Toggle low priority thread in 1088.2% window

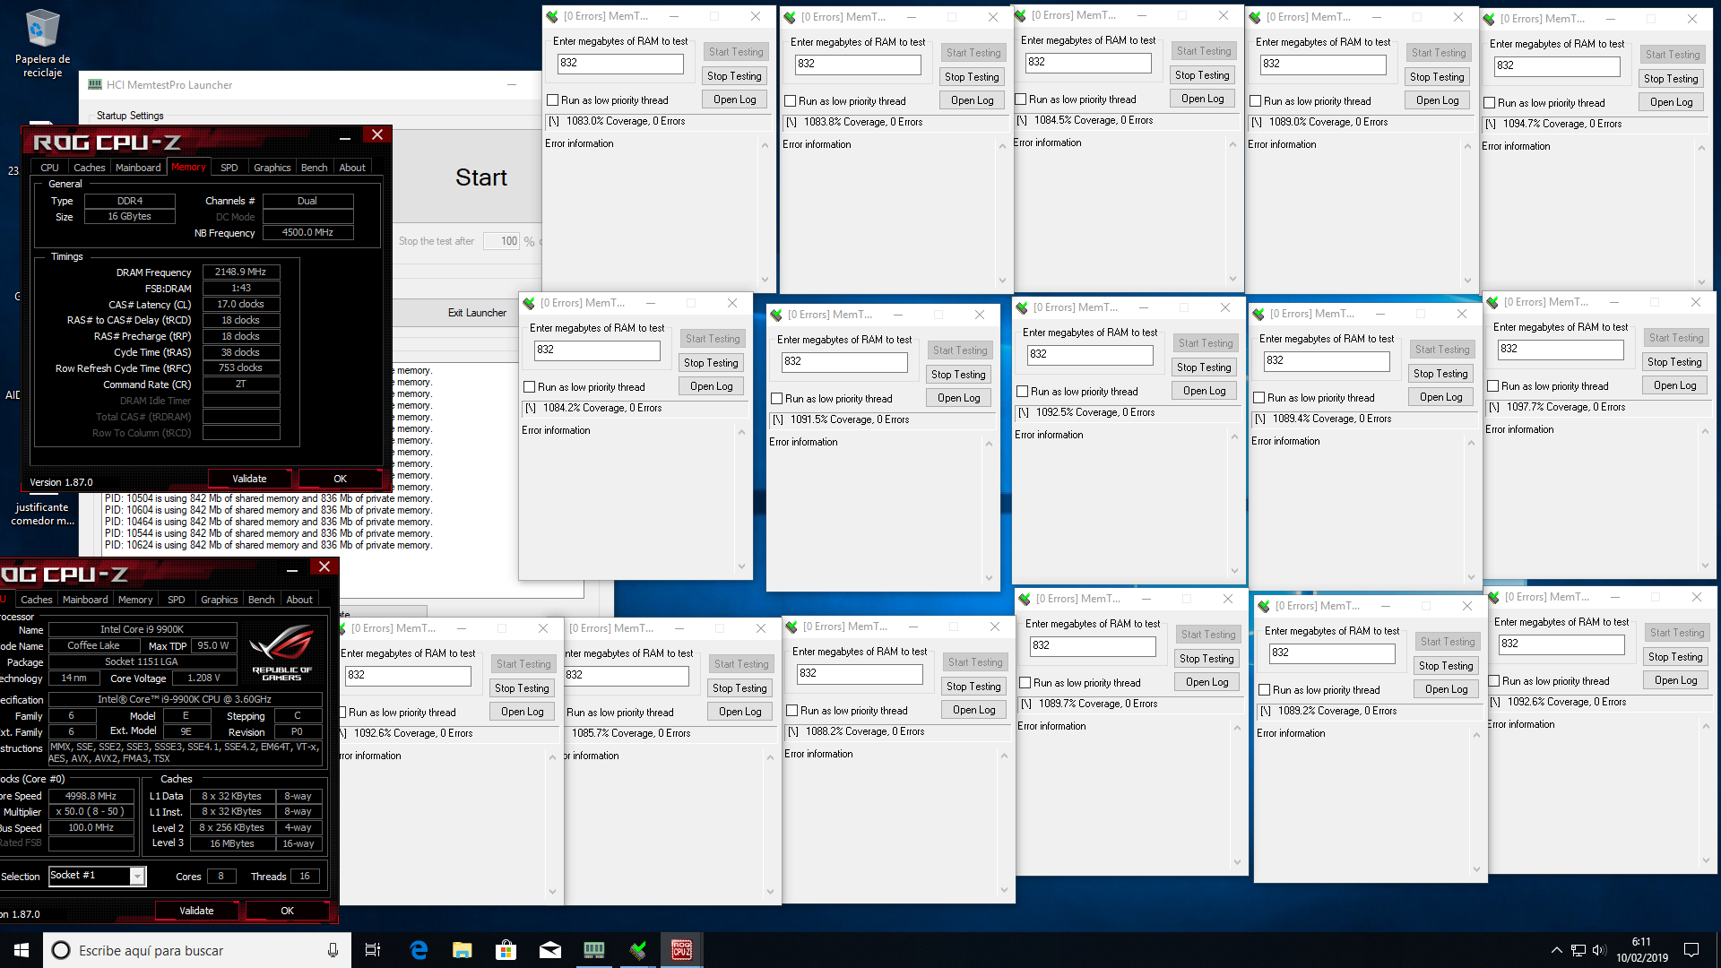(x=792, y=711)
